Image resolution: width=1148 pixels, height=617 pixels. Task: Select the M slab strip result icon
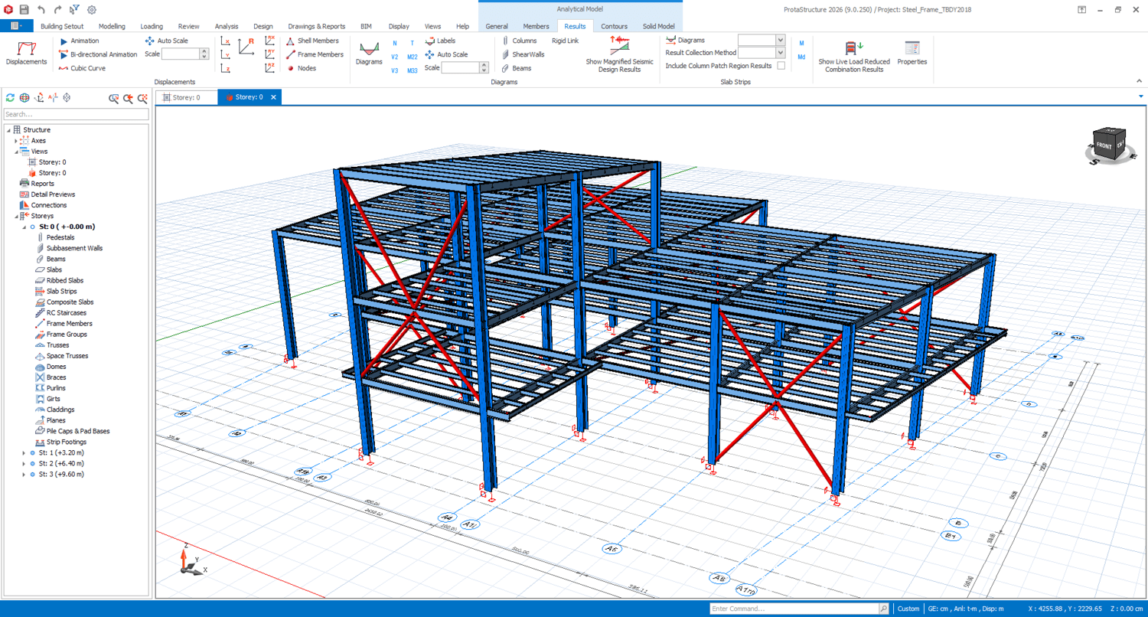click(801, 44)
